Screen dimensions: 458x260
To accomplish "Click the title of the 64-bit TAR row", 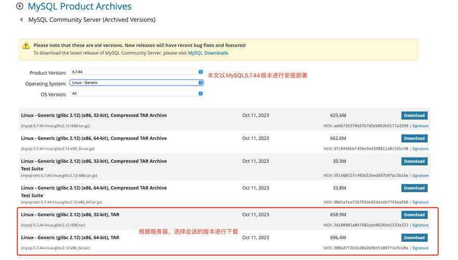I will click(70, 238).
